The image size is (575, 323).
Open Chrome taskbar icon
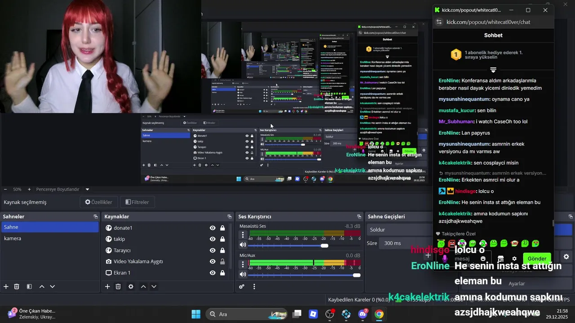click(x=379, y=314)
